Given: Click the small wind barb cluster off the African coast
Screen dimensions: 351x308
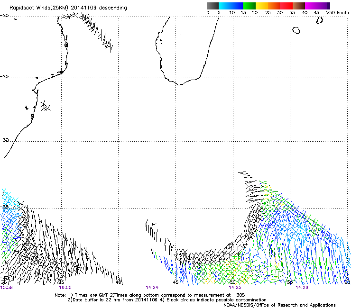Looking at the screenshot, I should pyautogui.click(x=46, y=106).
